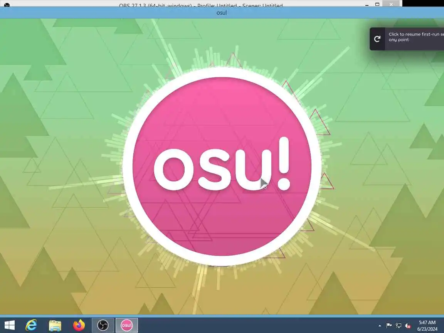Close the OBS window behind osu!
This screenshot has height=333, width=444.
(x=391, y=4)
